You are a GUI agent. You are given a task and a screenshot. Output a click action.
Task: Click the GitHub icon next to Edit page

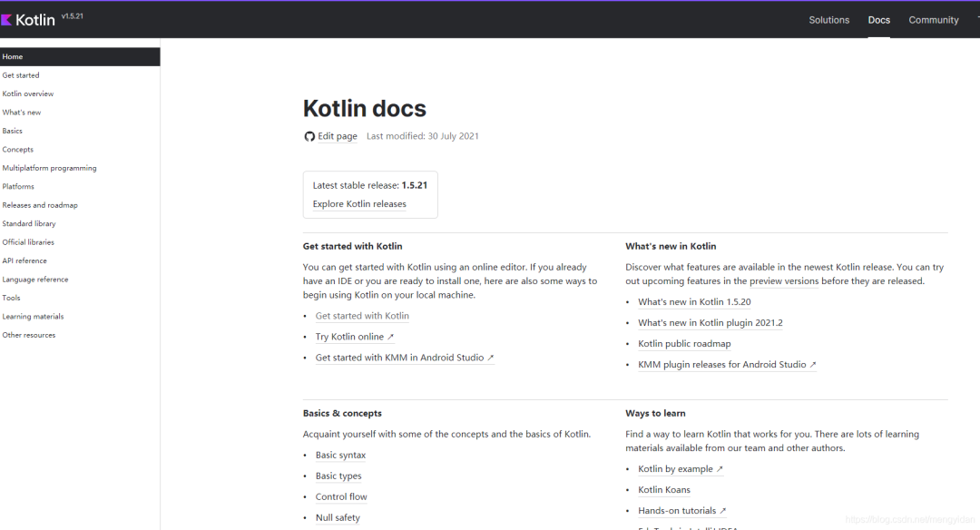coord(309,135)
